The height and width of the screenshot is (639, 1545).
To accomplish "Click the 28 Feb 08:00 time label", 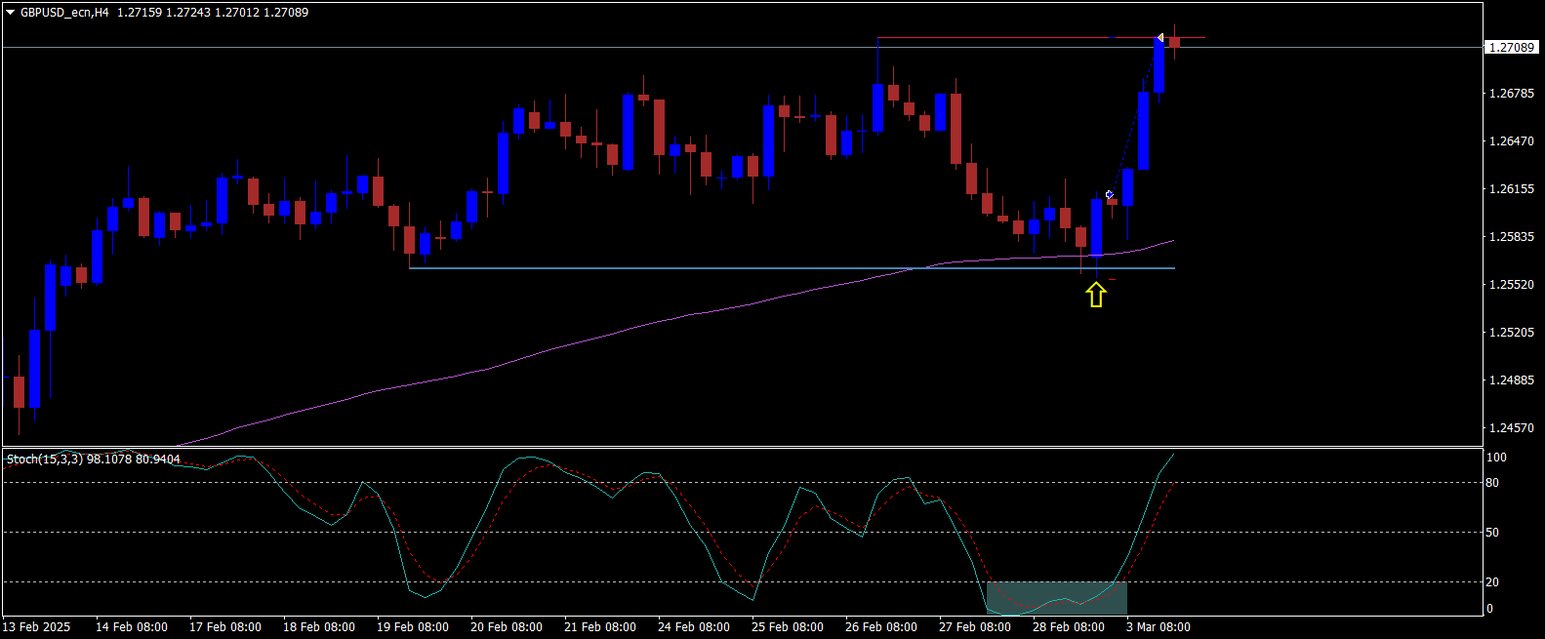I will click(1069, 627).
